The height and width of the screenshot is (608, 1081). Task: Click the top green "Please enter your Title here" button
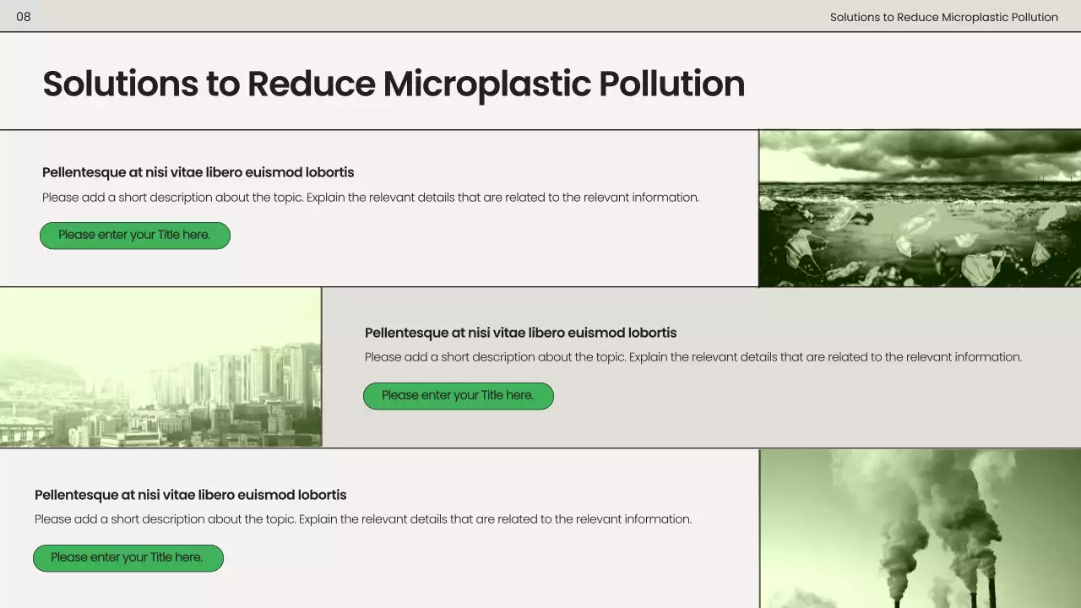pos(134,235)
